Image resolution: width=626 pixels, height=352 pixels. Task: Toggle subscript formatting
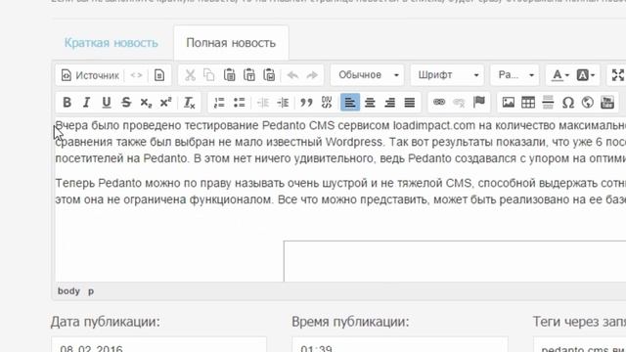146,103
